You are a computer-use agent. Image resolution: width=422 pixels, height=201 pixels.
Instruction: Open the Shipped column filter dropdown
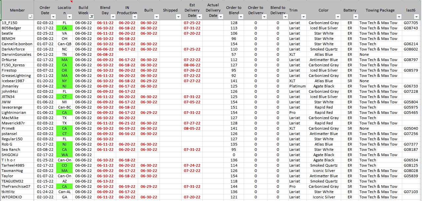(179, 17)
